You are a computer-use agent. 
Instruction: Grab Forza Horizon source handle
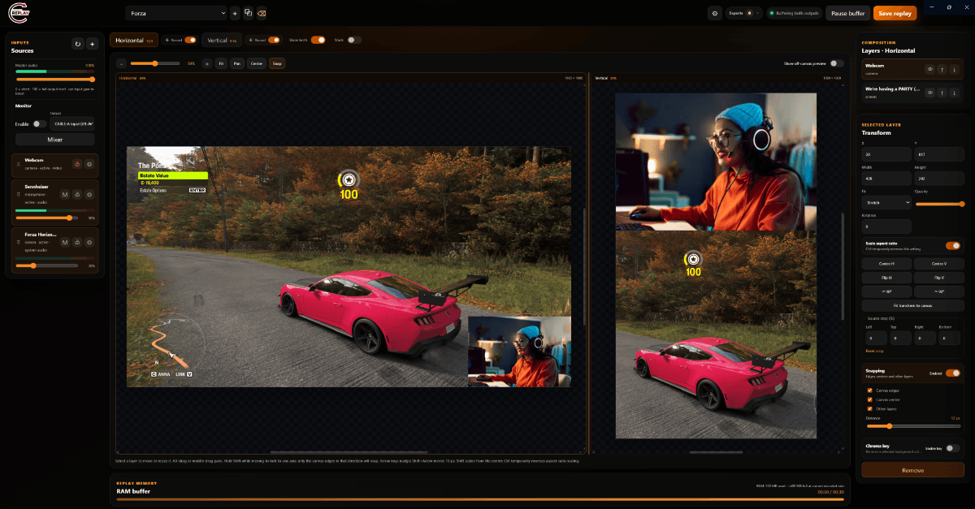pos(18,242)
